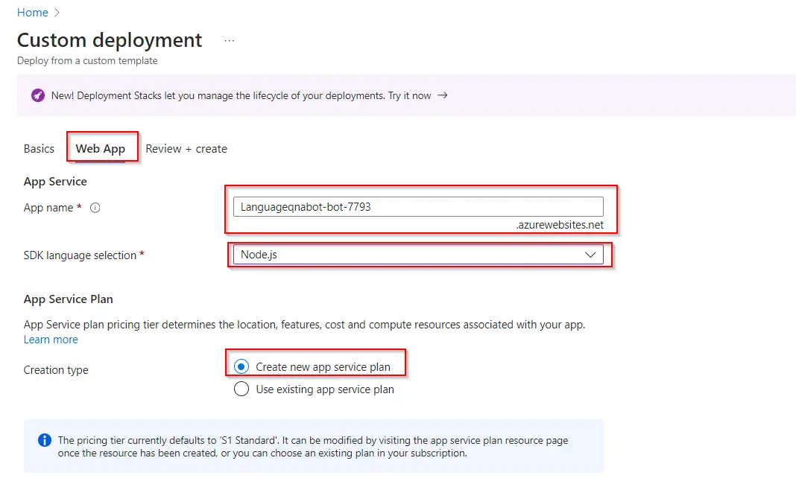Switch to the Basics tab
The height and width of the screenshot is (487, 796).
pos(39,148)
